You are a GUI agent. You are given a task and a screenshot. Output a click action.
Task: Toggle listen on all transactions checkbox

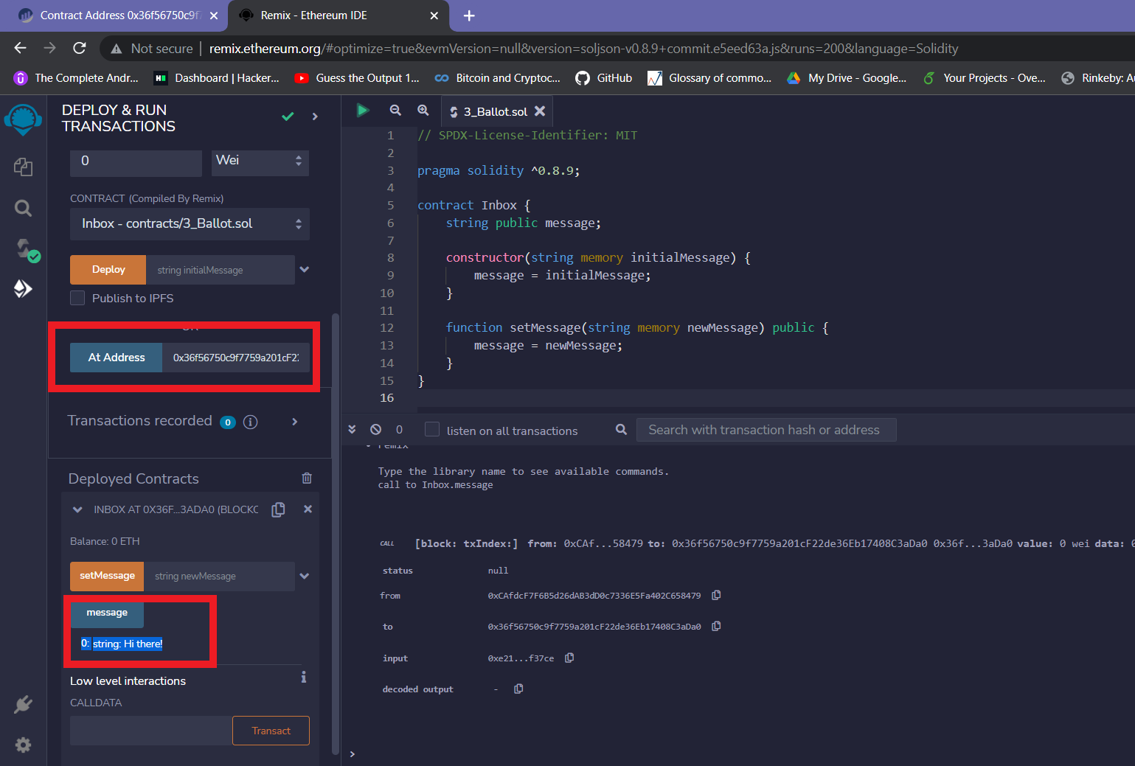point(432,430)
